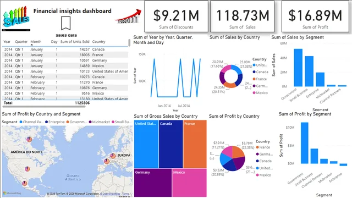Select Government bar in Profit by Segment chart
The height and width of the screenshot is (198, 352).
coord(304,143)
